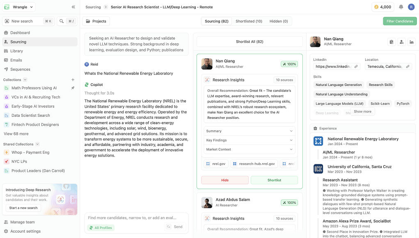
Task: Click Show more skills
Action: pos(362,111)
